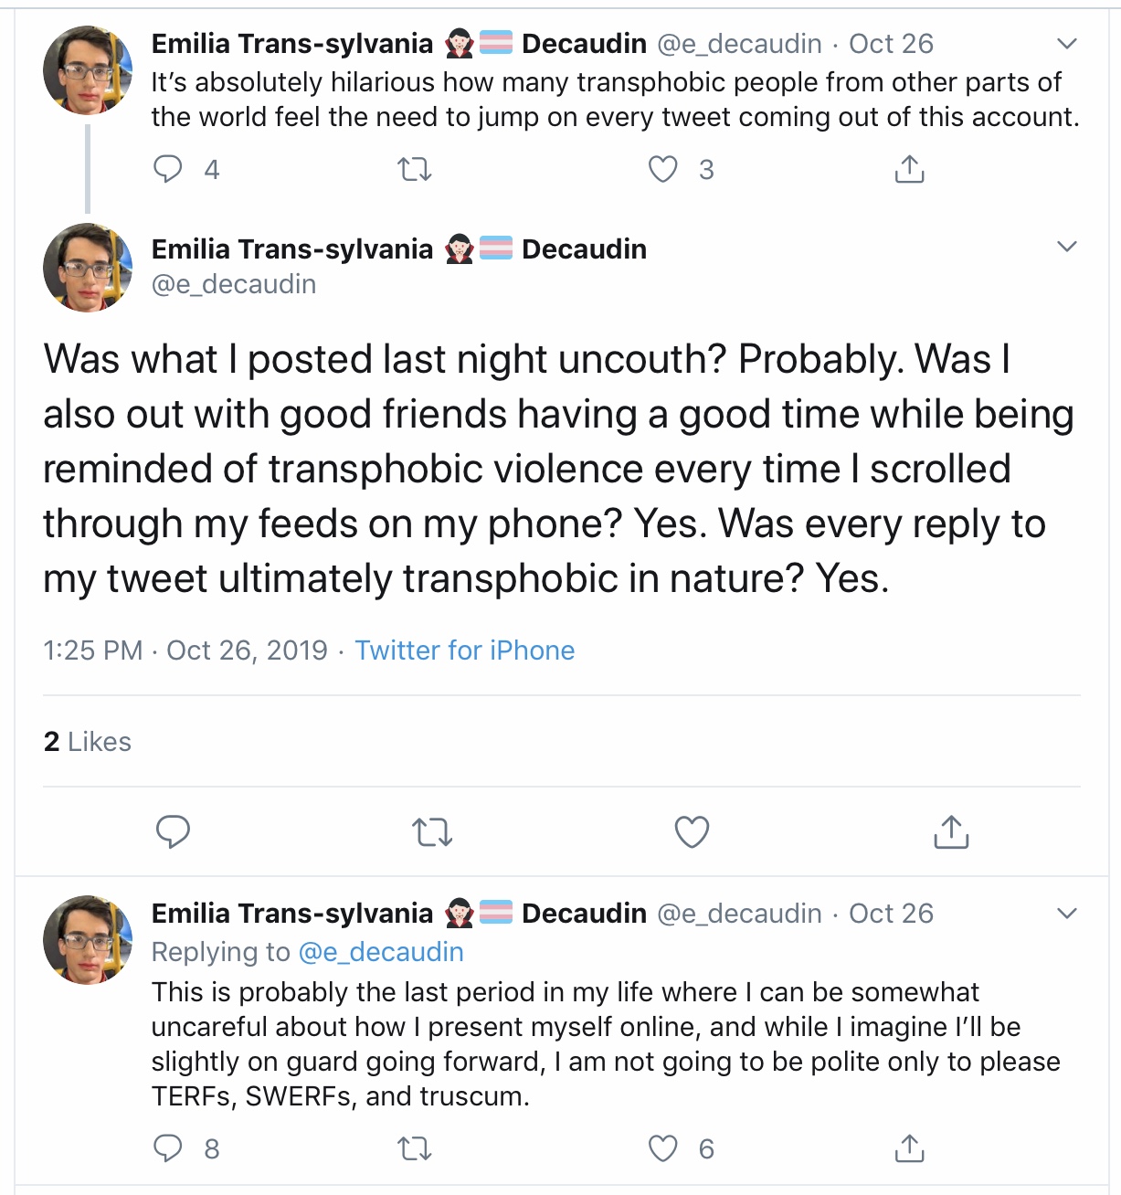Click the top tweet's 'Oct 26' timestamp

tap(891, 44)
